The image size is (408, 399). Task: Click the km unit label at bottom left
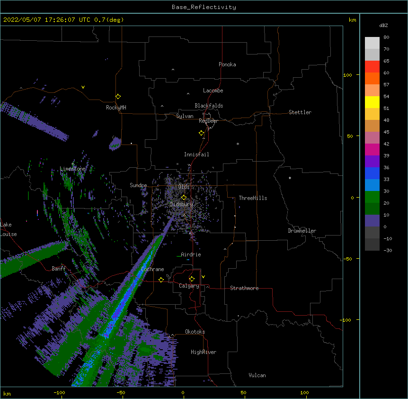(7, 393)
